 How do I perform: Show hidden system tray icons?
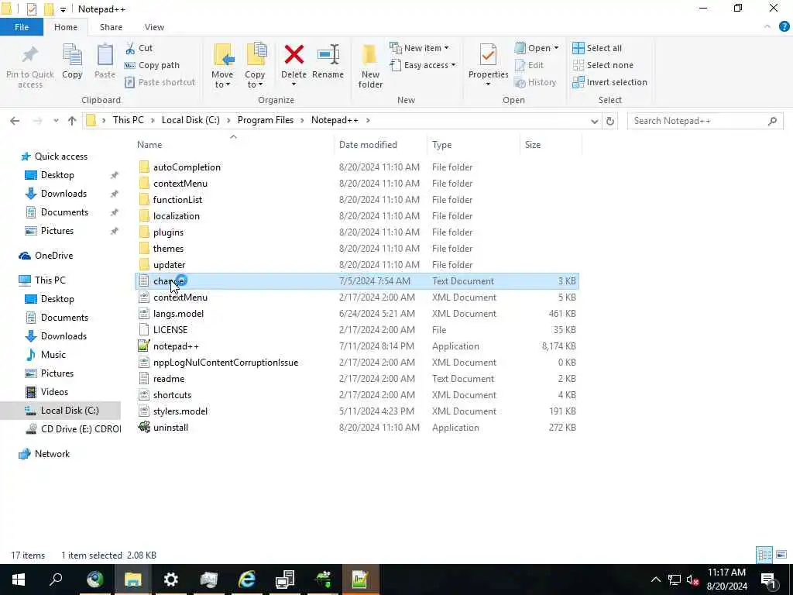tap(655, 580)
